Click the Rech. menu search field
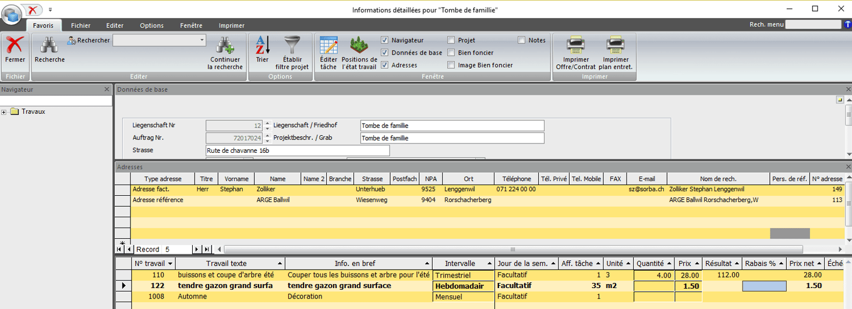The image size is (852, 309). click(x=814, y=24)
